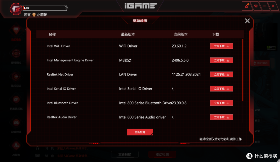The height and width of the screenshot is (162, 280).
Task: Click the 重新扫描 button behind the dialog
Action: tap(125, 154)
